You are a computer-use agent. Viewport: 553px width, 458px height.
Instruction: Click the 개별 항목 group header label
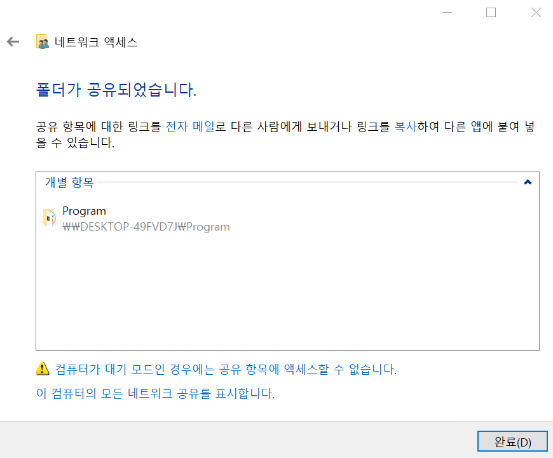(69, 183)
